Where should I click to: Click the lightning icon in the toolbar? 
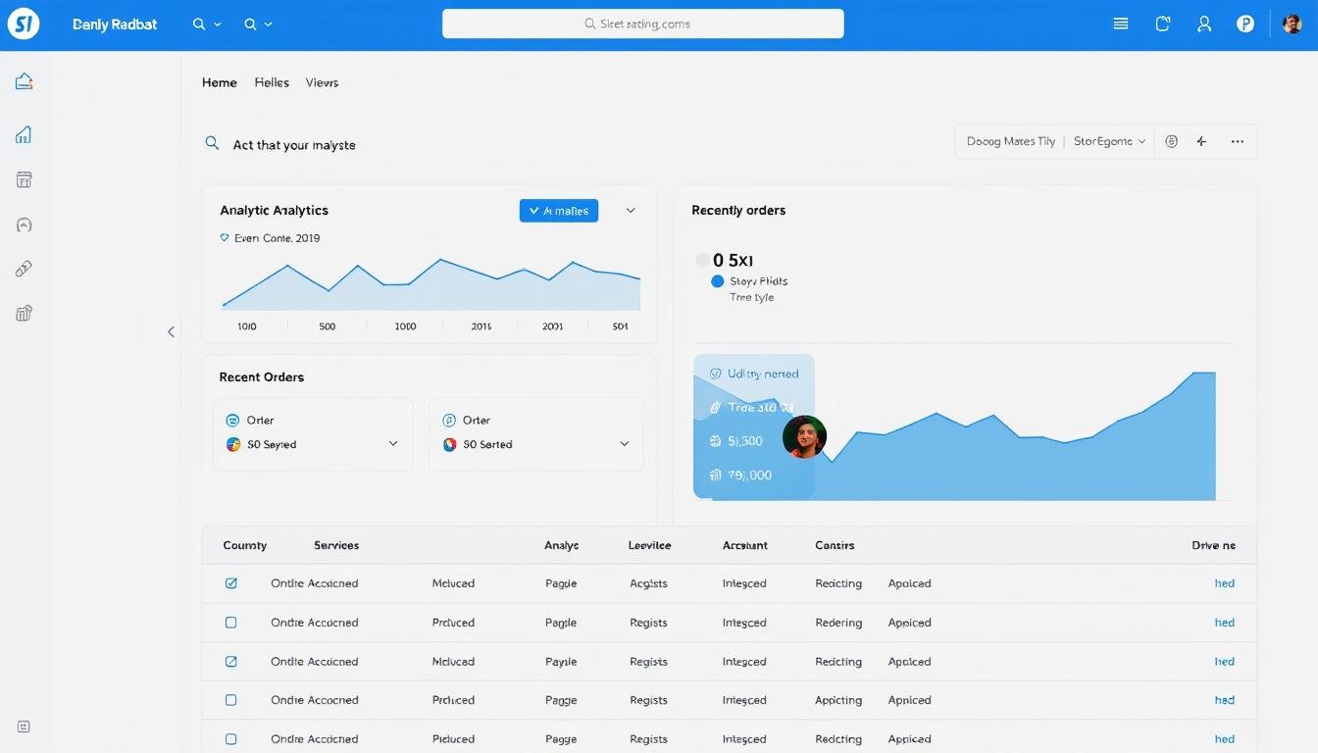[x=1201, y=141]
